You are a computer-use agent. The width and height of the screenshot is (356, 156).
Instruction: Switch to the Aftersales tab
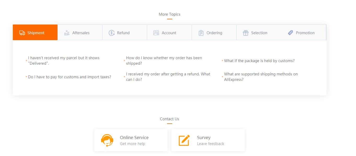pos(81,33)
